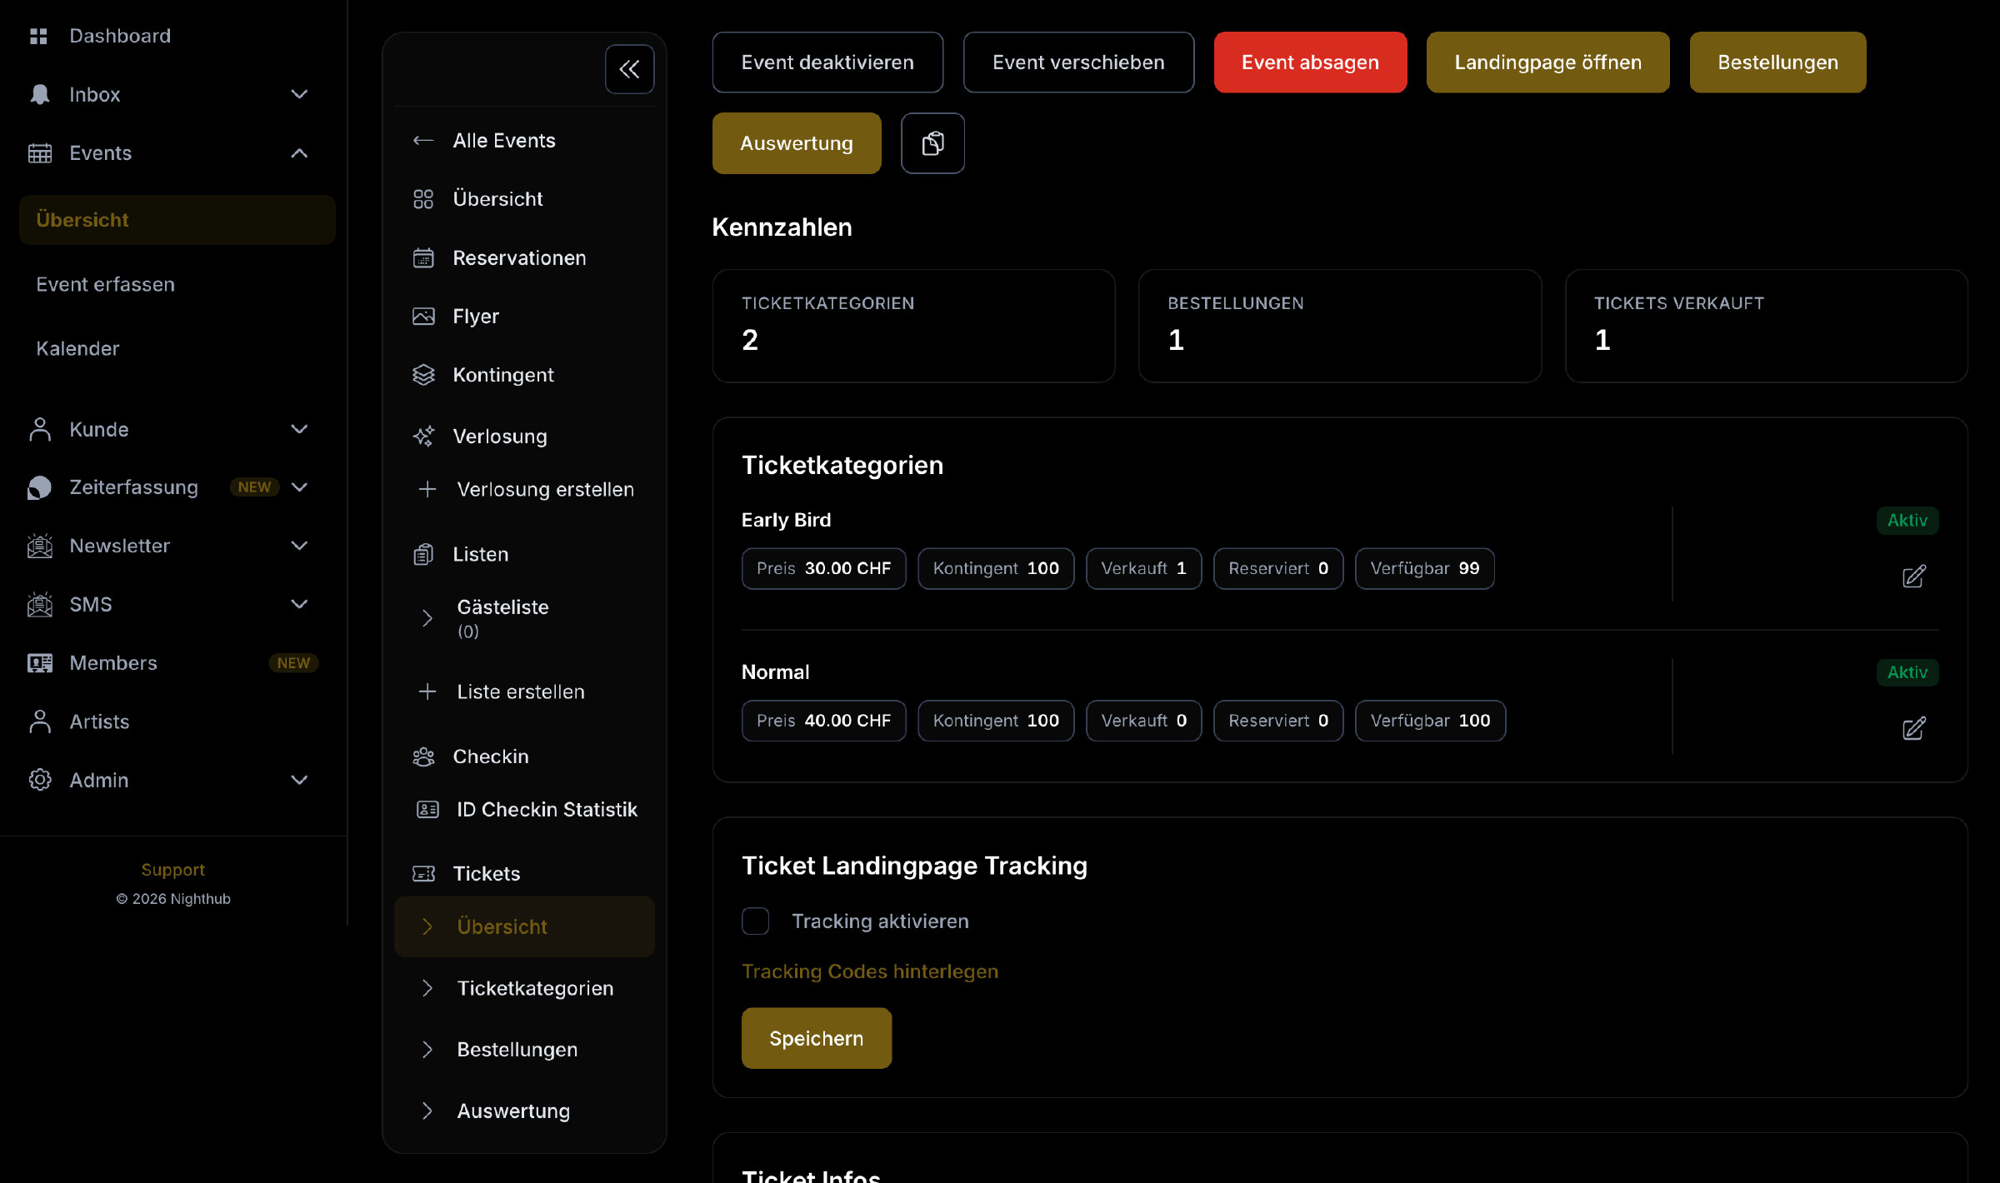Open the Kalender menu item
2000x1183 pixels.
77,348
